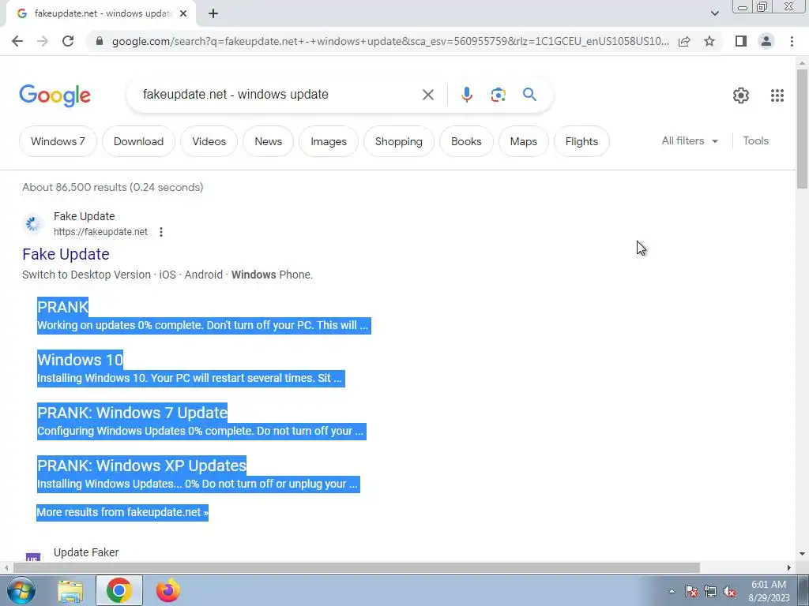
Task: Open the Fake Update result title link
Action: click(x=66, y=254)
